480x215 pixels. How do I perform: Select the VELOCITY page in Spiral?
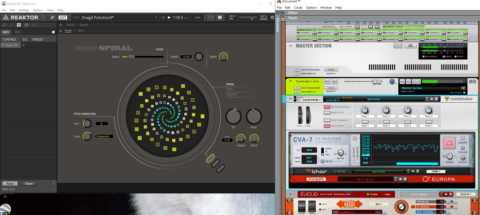tap(232, 94)
